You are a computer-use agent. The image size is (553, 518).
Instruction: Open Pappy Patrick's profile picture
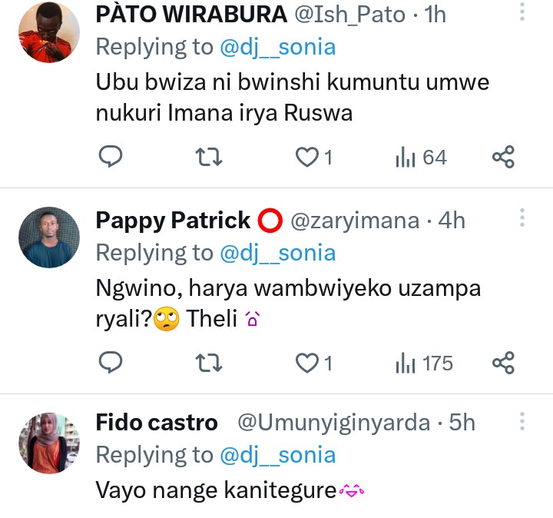[x=49, y=237]
